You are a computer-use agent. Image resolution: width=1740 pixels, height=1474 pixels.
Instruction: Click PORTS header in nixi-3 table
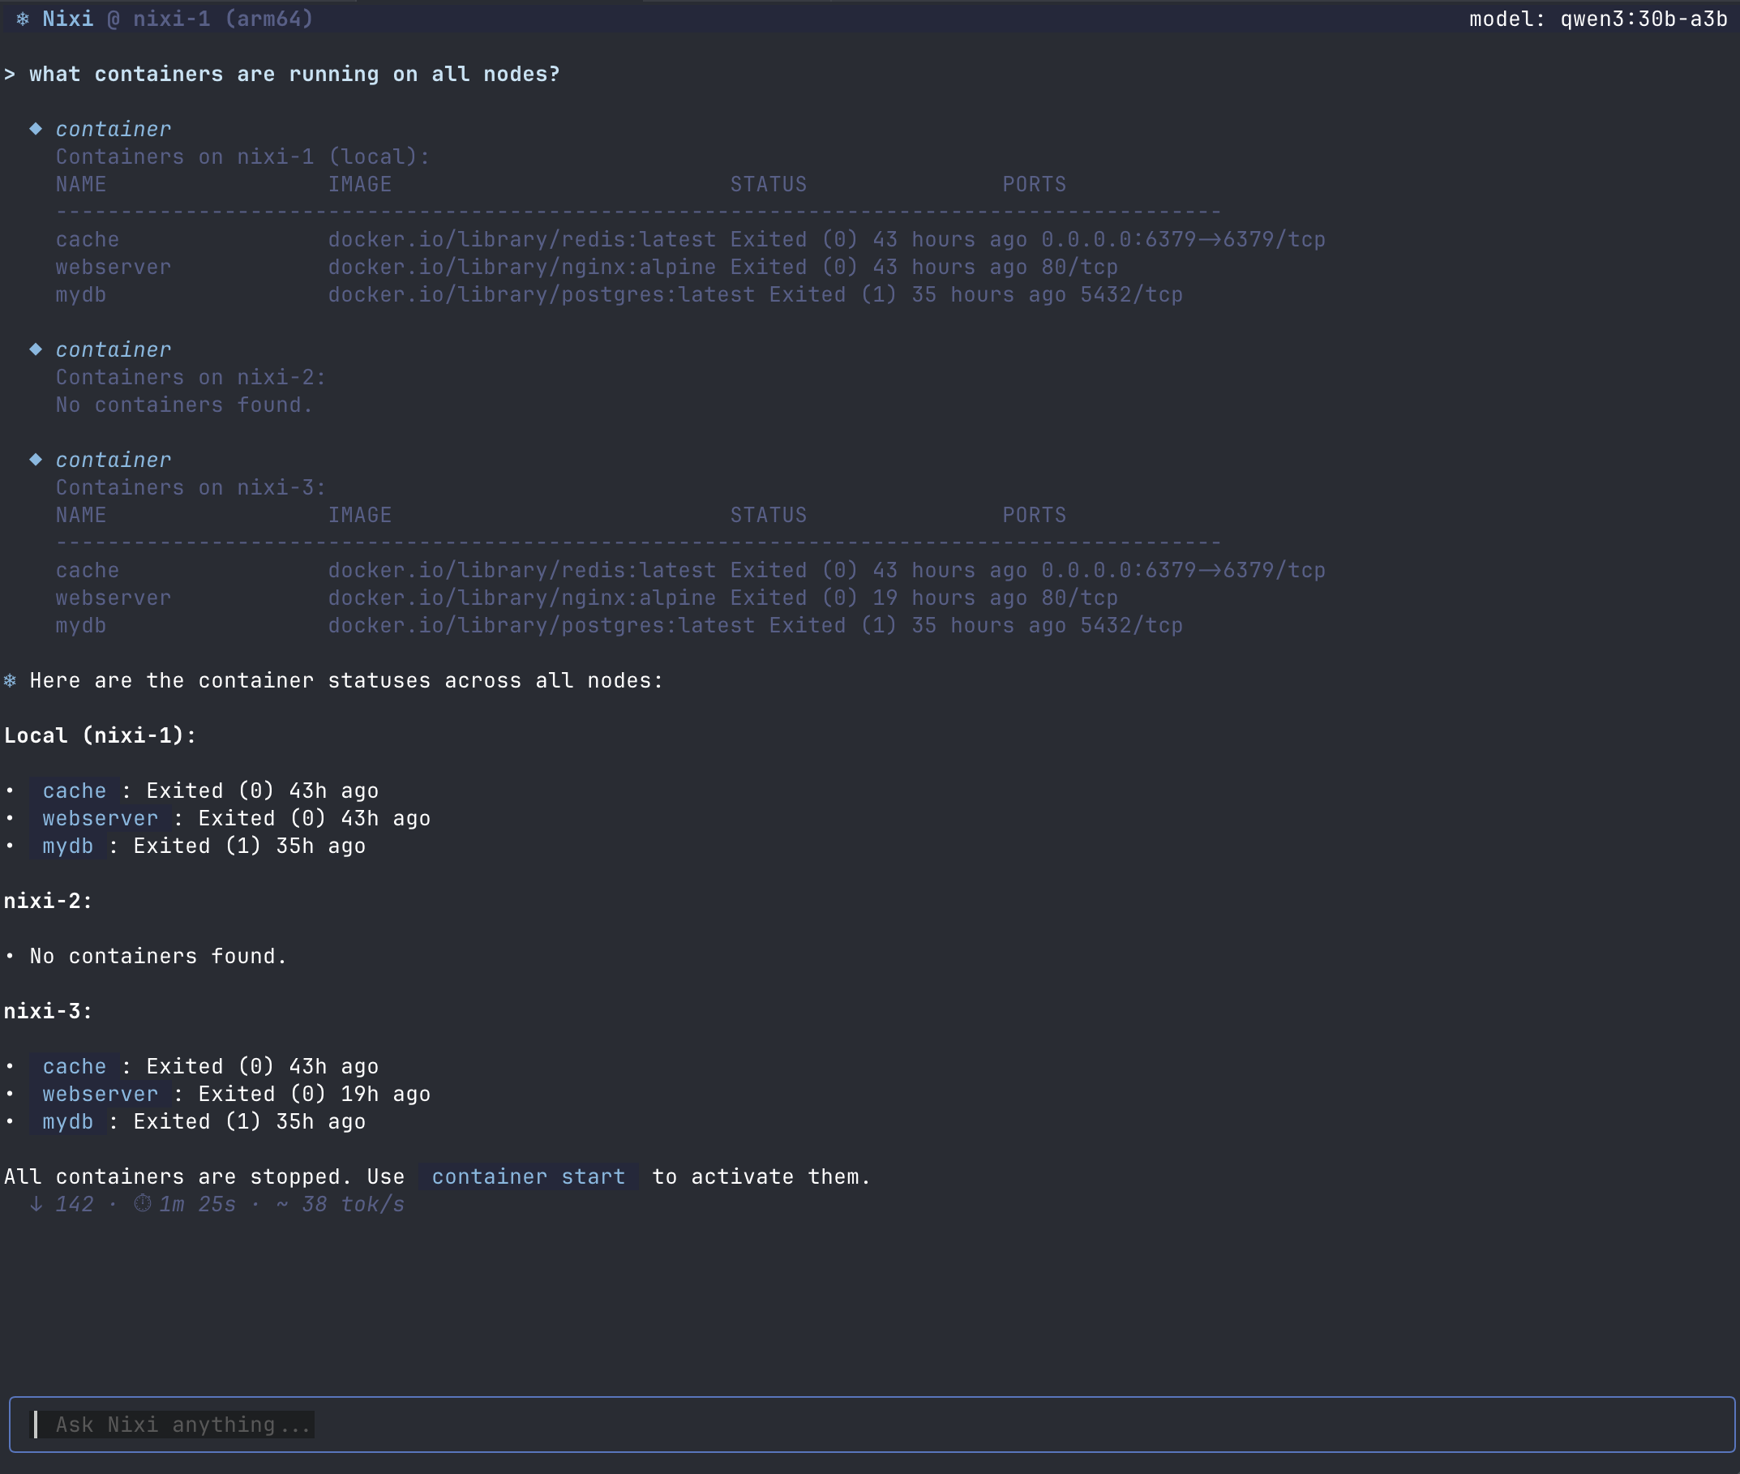[1035, 515]
